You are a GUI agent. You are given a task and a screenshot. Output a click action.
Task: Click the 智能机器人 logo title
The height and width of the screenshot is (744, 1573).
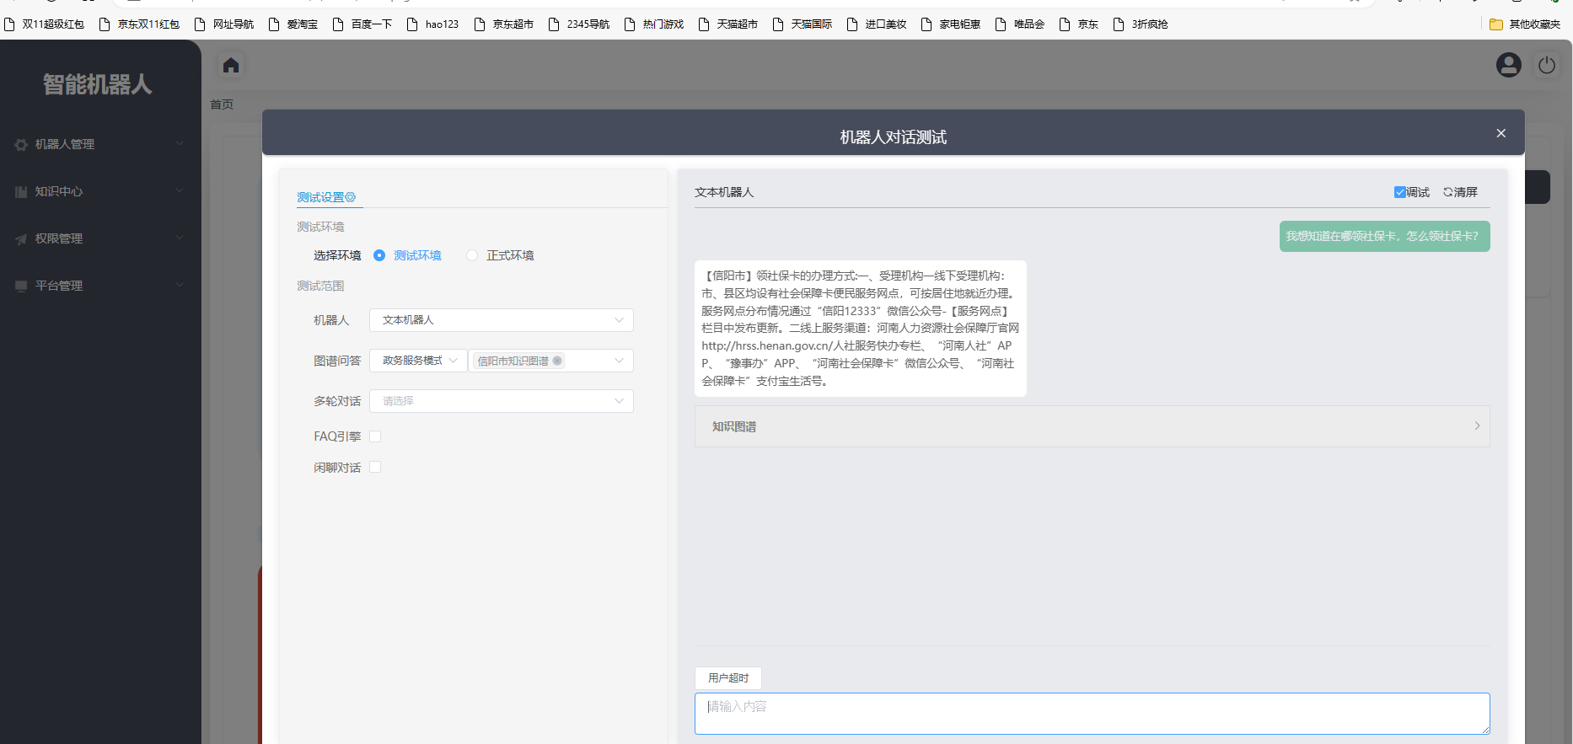[98, 84]
